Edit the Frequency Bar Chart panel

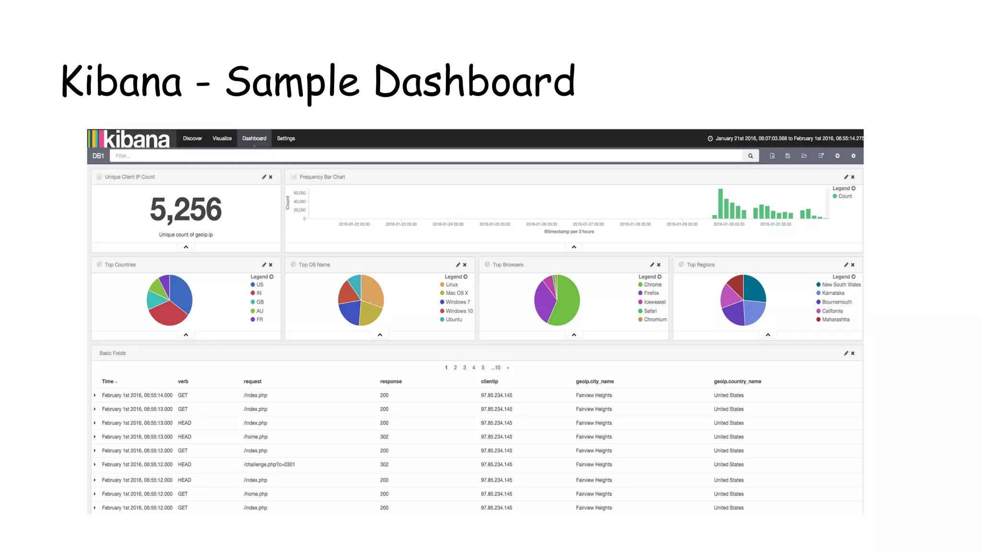[x=846, y=177]
